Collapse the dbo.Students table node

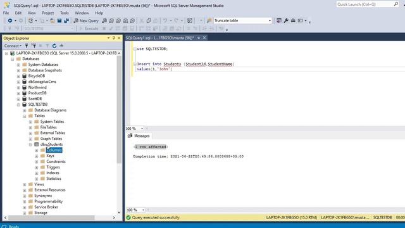coord(30,144)
